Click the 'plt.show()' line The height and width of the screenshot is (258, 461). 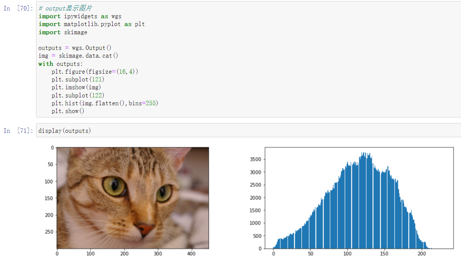pyautogui.click(x=68, y=111)
